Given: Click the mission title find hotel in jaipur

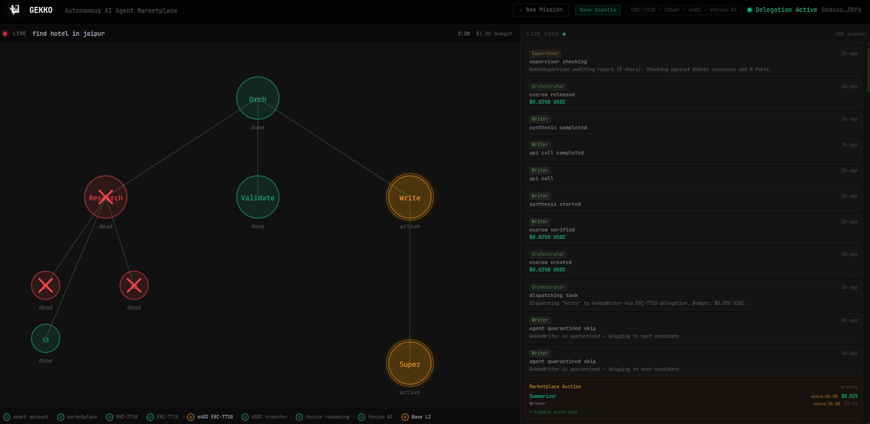Looking at the screenshot, I should 68,33.
